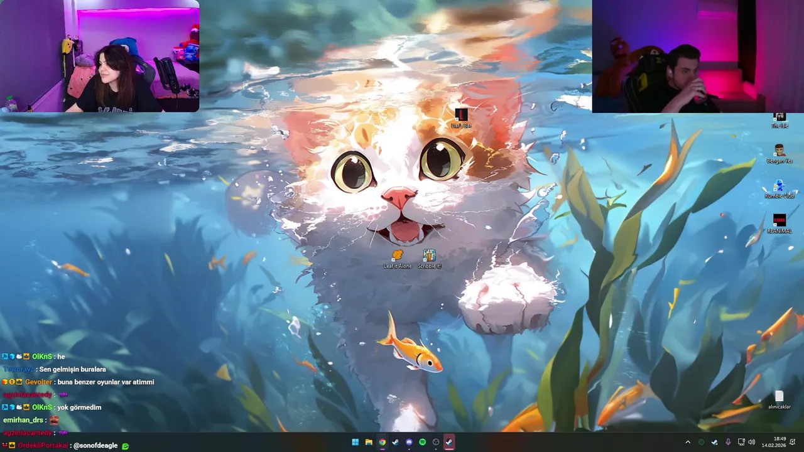This screenshot has width=804, height=452.
Task: Open the volume control in the tray
Action: point(752,442)
